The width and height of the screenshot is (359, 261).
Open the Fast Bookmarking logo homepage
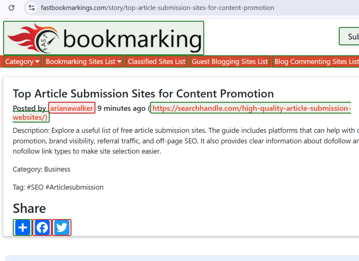(103, 38)
